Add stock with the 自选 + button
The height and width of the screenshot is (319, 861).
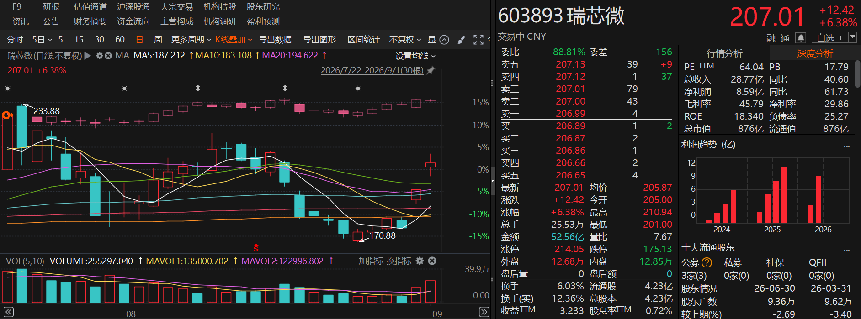(x=830, y=38)
